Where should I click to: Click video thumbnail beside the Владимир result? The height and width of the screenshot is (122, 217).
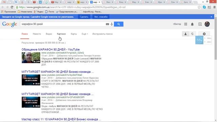click(31, 102)
